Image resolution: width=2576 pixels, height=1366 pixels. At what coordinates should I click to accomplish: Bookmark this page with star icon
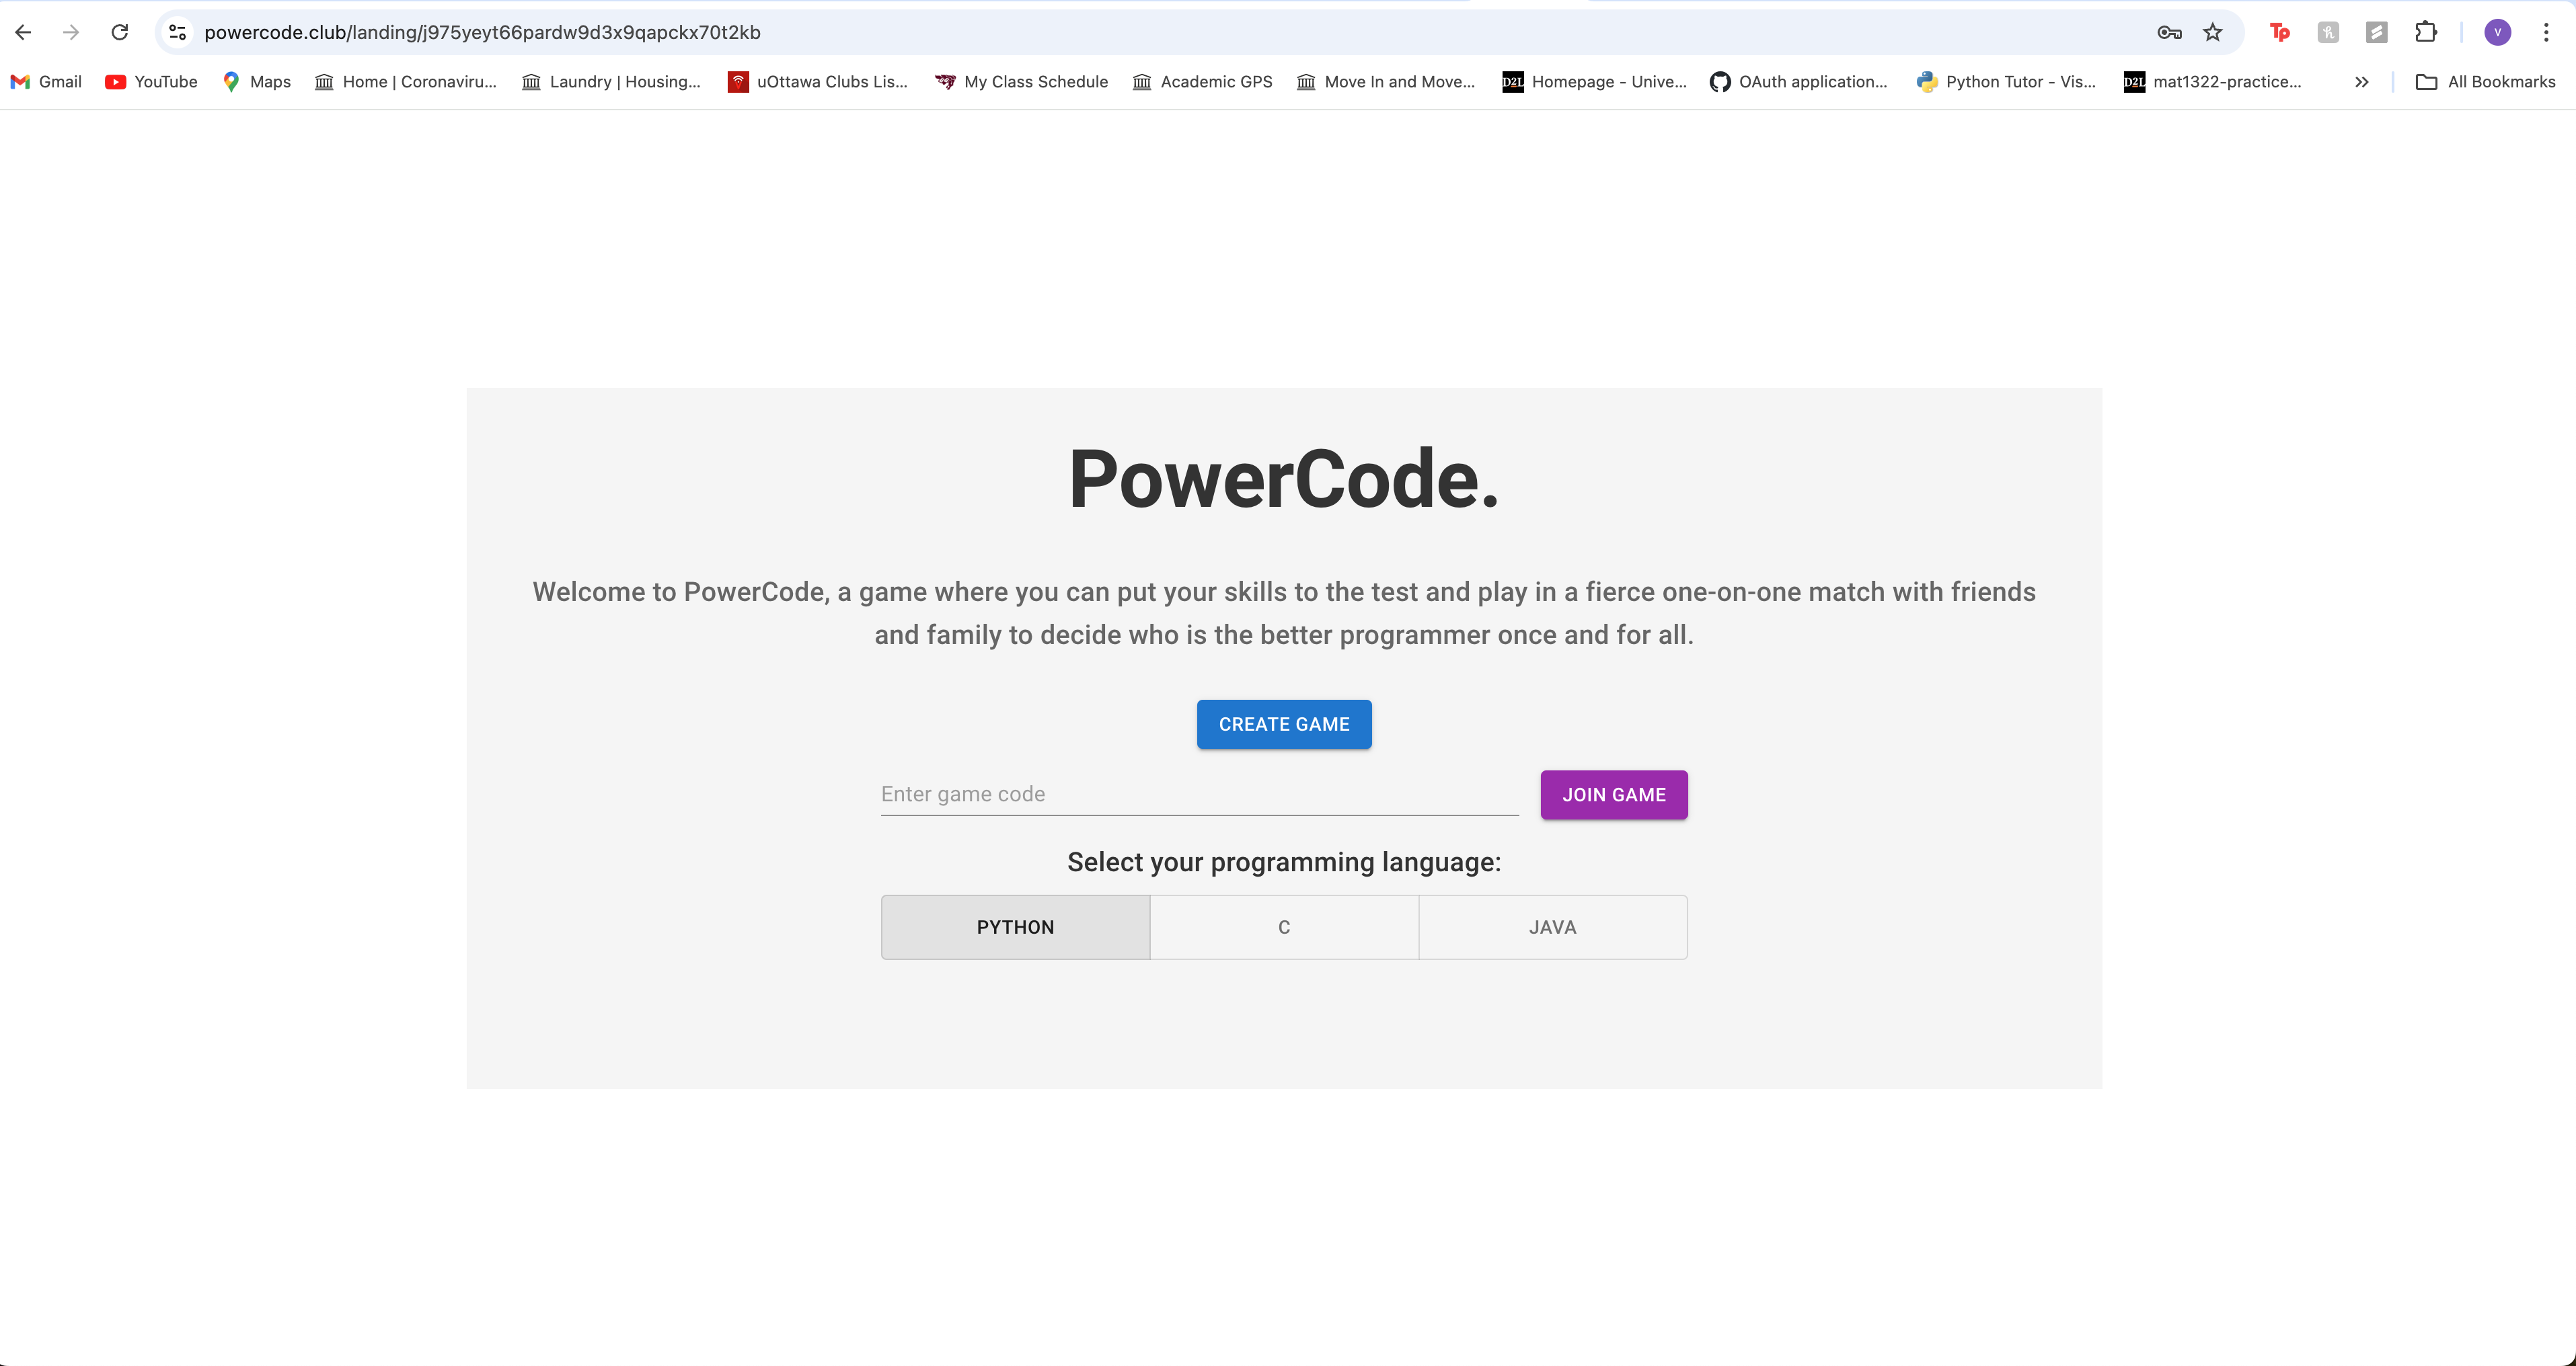2213,32
